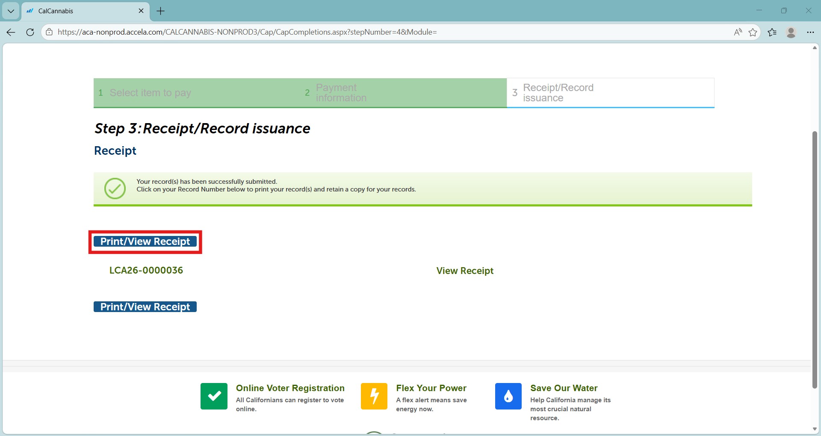The height and width of the screenshot is (436, 821).
Task: Click the top Print/View Receipt button
Action: click(x=145, y=242)
